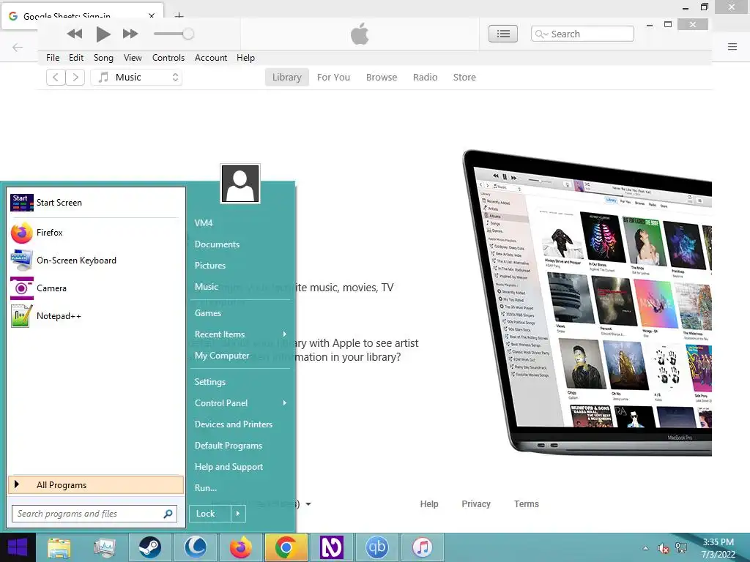Open the Account menu in iTunes
Image resolution: width=750 pixels, height=562 pixels.
point(210,58)
